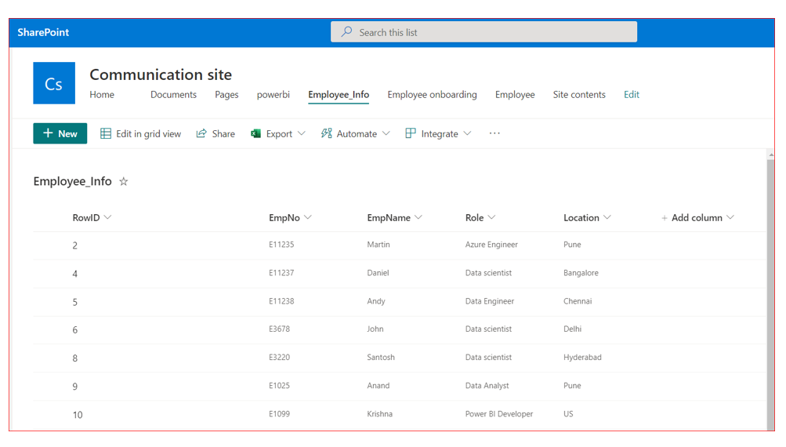
Task: Go to the Home navigation tab
Action: [x=102, y=94]
